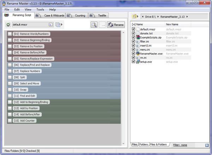This screenshot has width=212, height=155.
Task: Uncheck the donate.txt file checkbox
Action: (x=134, y=33)
